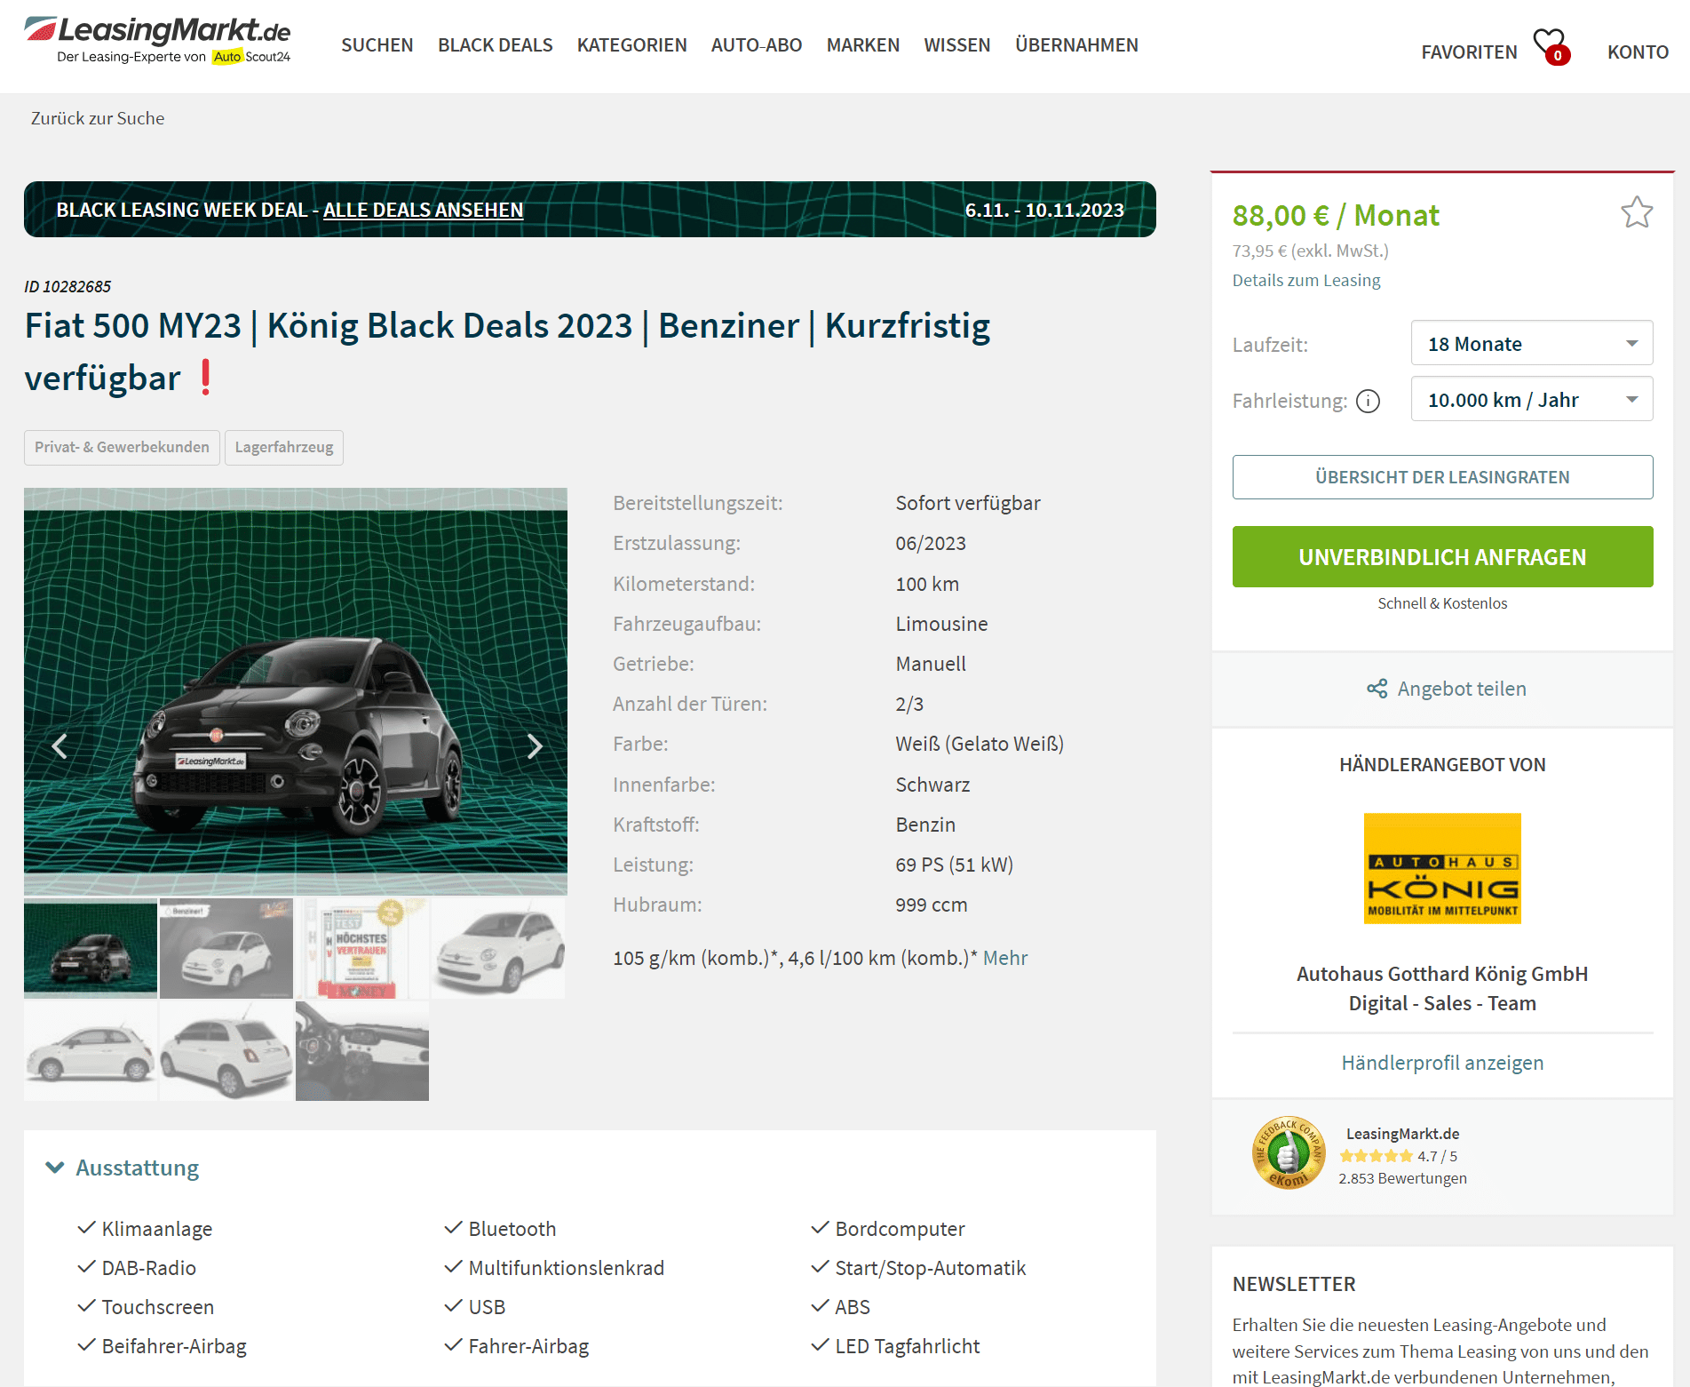Open the MARKEN menu
Screen dimensions: 1690x1387
[x=863, y=45]
